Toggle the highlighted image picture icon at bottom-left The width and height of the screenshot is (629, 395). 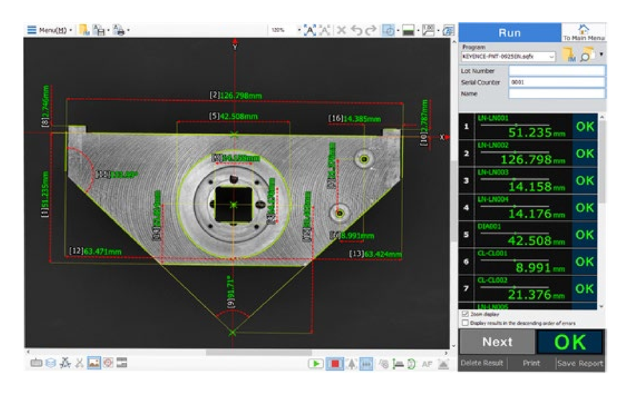[x=94, y=363]
